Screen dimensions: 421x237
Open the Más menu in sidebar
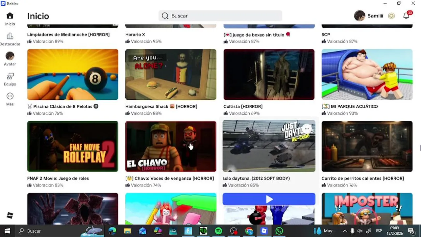tap(10, 99)
